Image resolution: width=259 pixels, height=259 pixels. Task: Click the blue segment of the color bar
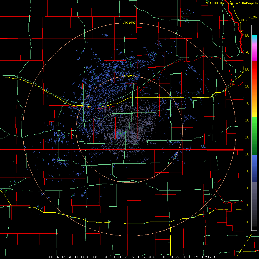tap(254, 168)
